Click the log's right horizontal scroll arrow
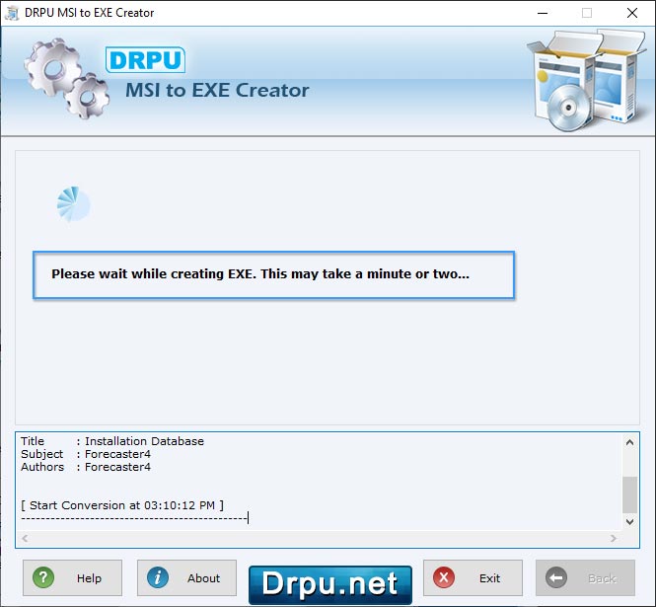This screenshot has height=607, width=656. 614,538
